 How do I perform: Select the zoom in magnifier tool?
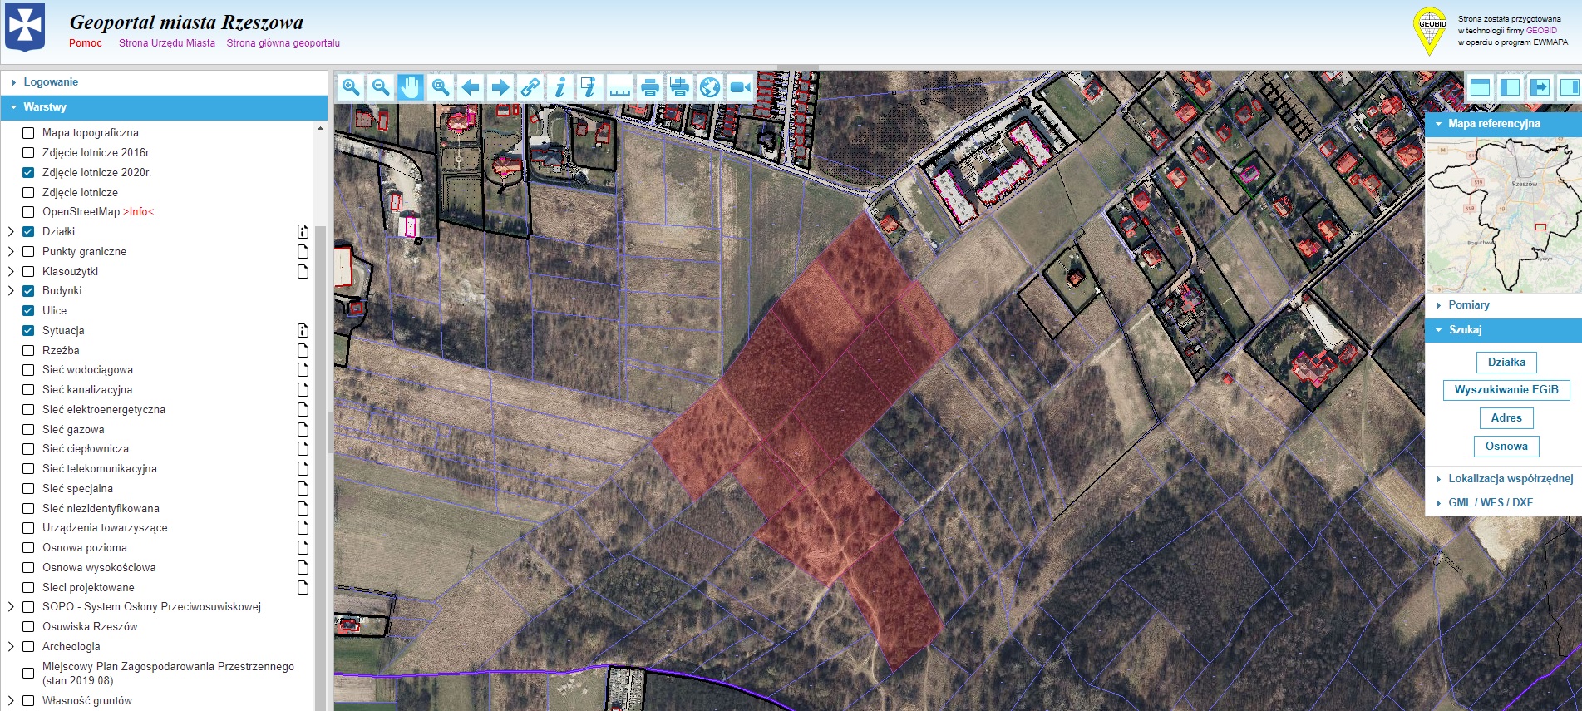point(351,87)
